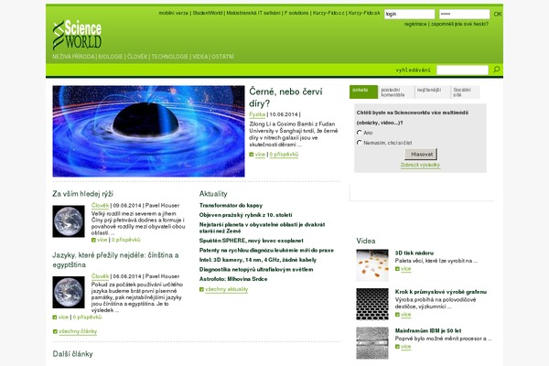Click the arrow icon under '3D tisk nádoru'
Screen dimensions: 549x366
[397, 269]
